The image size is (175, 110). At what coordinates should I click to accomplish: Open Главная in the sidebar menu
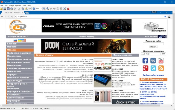(x=20, y=44)
